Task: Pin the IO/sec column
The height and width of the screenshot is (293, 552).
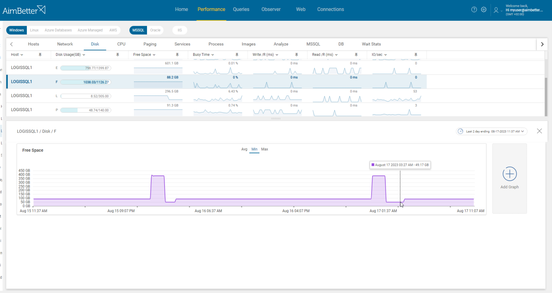Action: click(416, 55)
